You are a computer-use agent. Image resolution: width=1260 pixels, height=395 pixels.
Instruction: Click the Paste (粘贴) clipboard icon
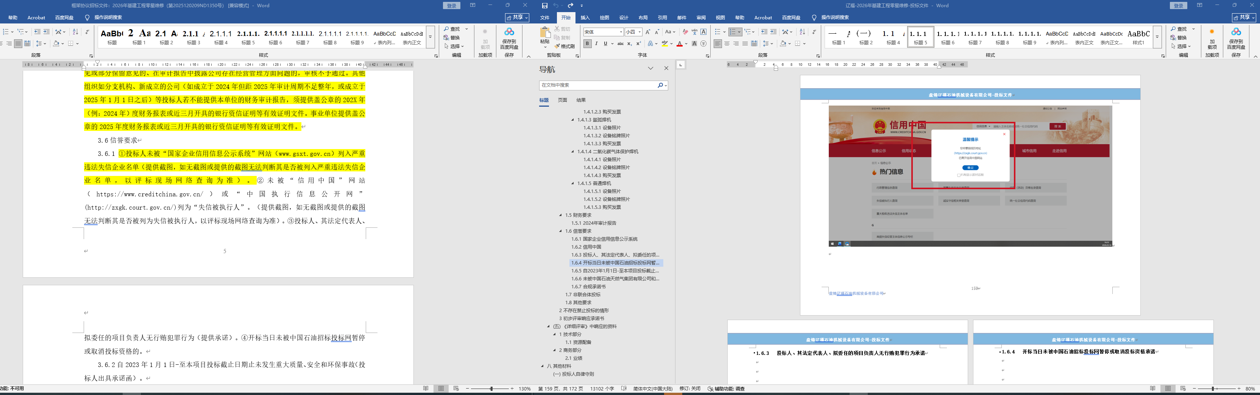pos(544,33)
